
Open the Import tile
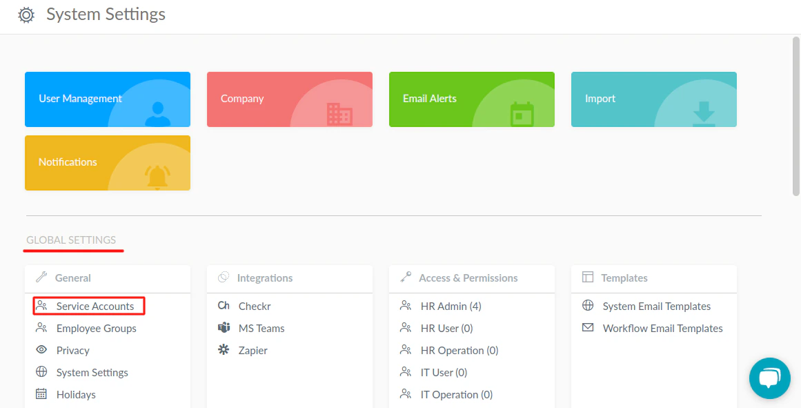point(653,99)
